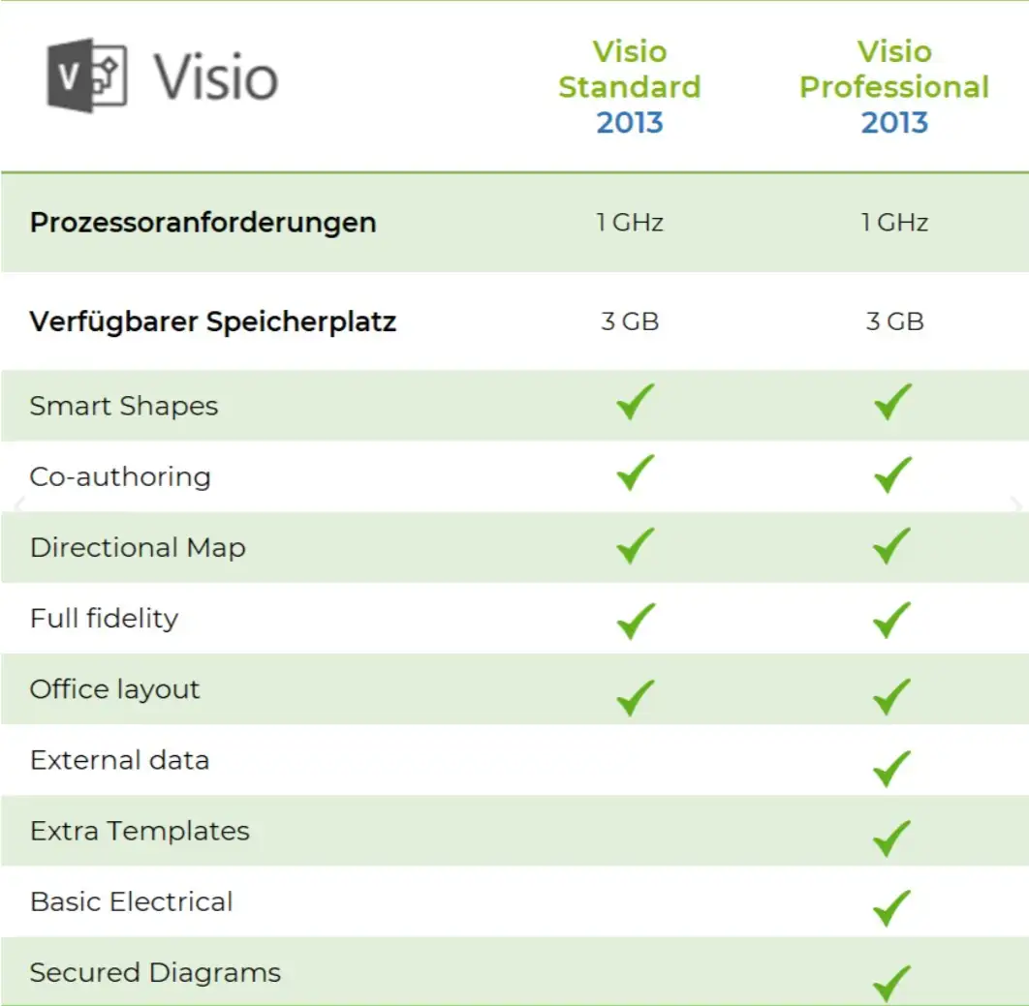Click Co-authoring checkmark under Visio Professional

coord(891,474)
